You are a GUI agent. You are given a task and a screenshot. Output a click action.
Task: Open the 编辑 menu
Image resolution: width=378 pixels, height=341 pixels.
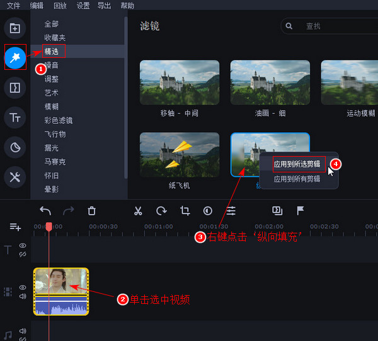(x=37, y=6)
